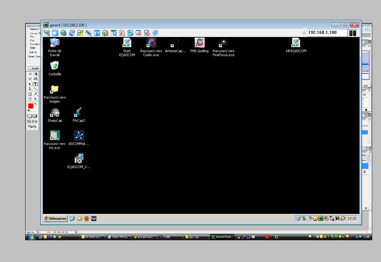Select the FlyCap2 shortcut icon
This screenshot has width=381, height=262.
[x=79, y=115]
